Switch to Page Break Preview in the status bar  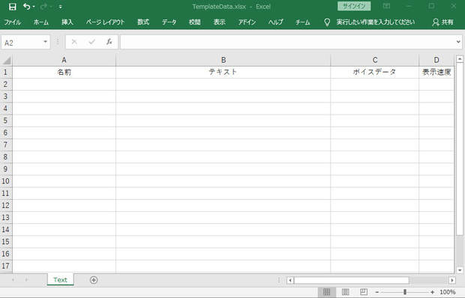[364, 292]
